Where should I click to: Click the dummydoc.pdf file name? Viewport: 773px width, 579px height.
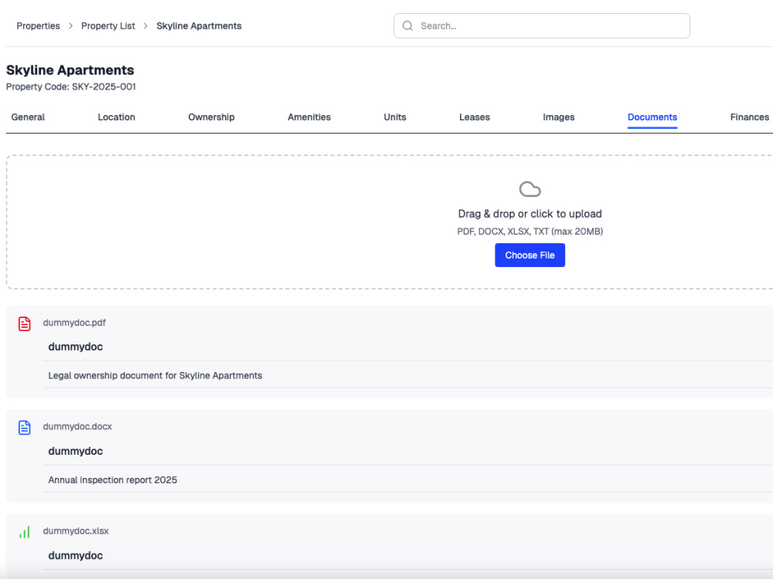click(74, 323)
